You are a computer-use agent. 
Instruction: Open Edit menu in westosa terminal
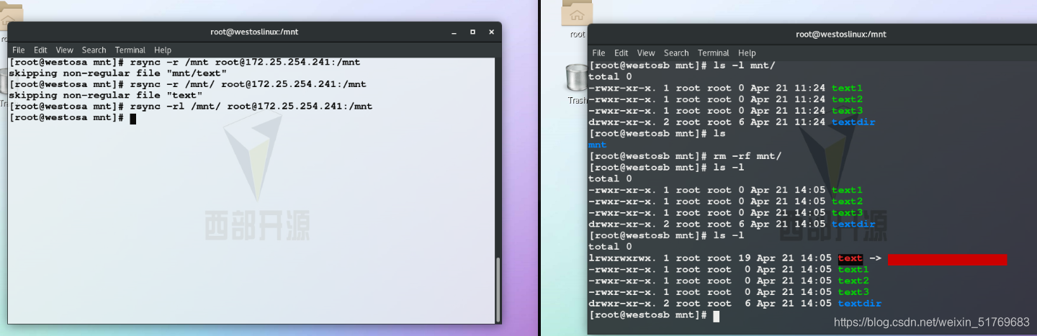(x=40, y=50)
